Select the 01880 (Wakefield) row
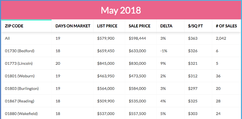The height and width of the screenshot is (119, 242). tap(121, 113)
